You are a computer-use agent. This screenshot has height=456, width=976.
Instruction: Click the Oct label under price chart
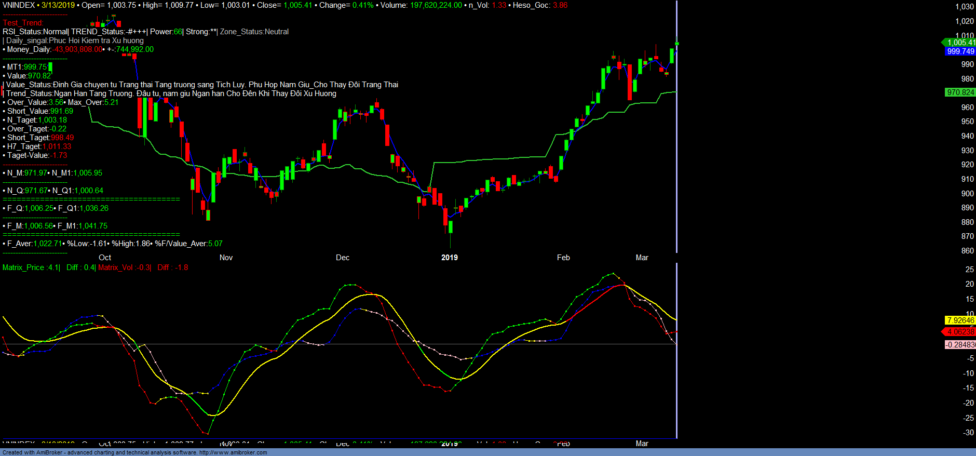coord(105,258)
